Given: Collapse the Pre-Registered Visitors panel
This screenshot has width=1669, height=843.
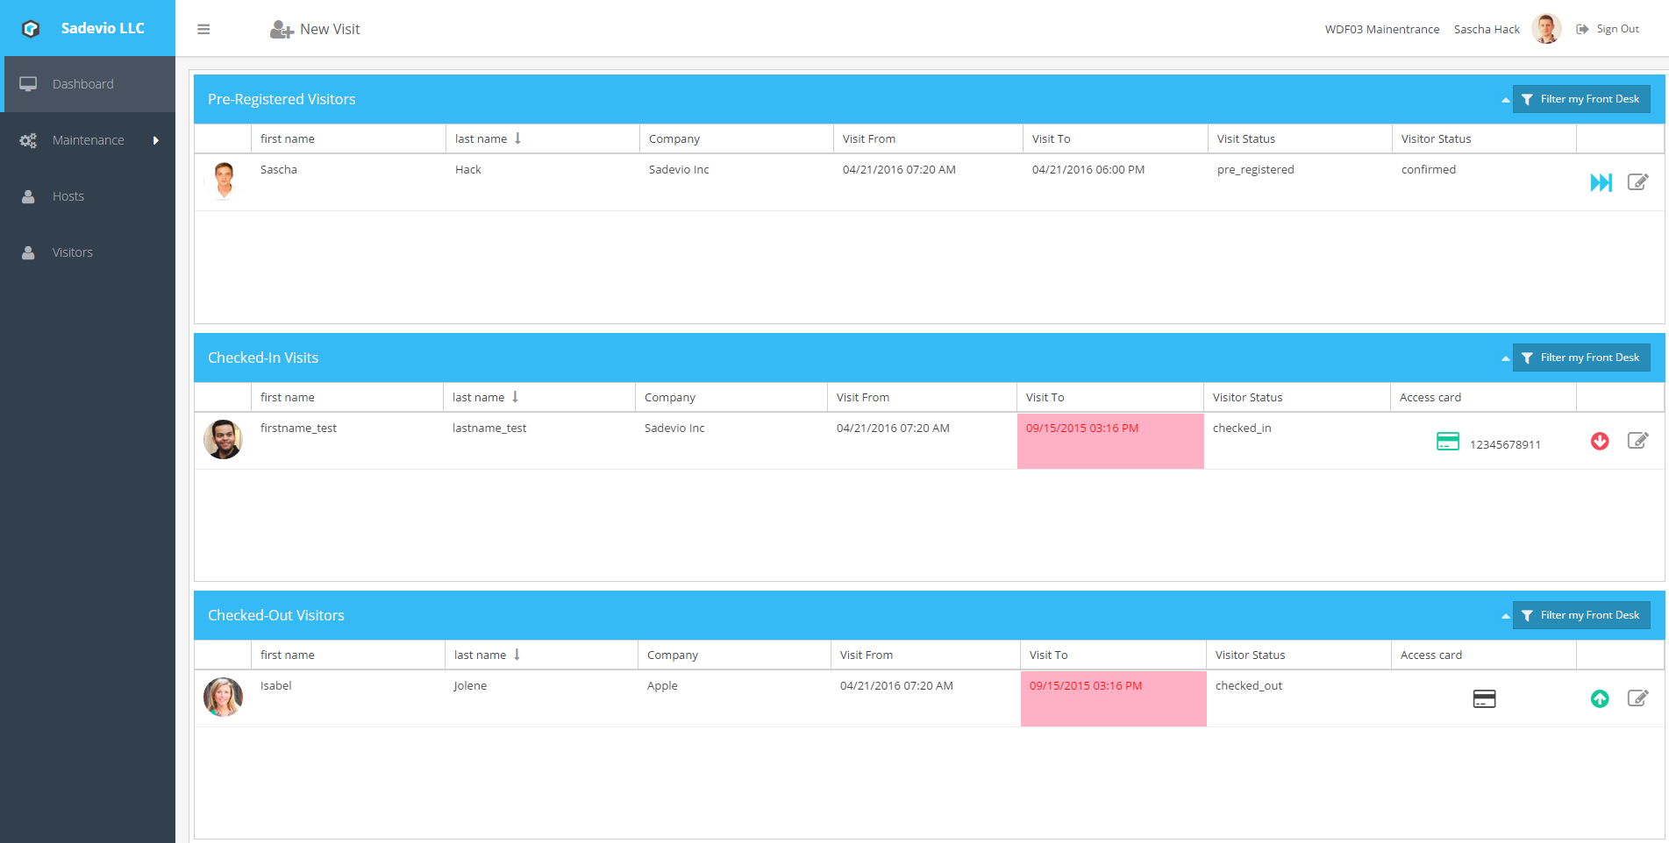Looking at the screenshot, I should click(x=1505, y=100).
